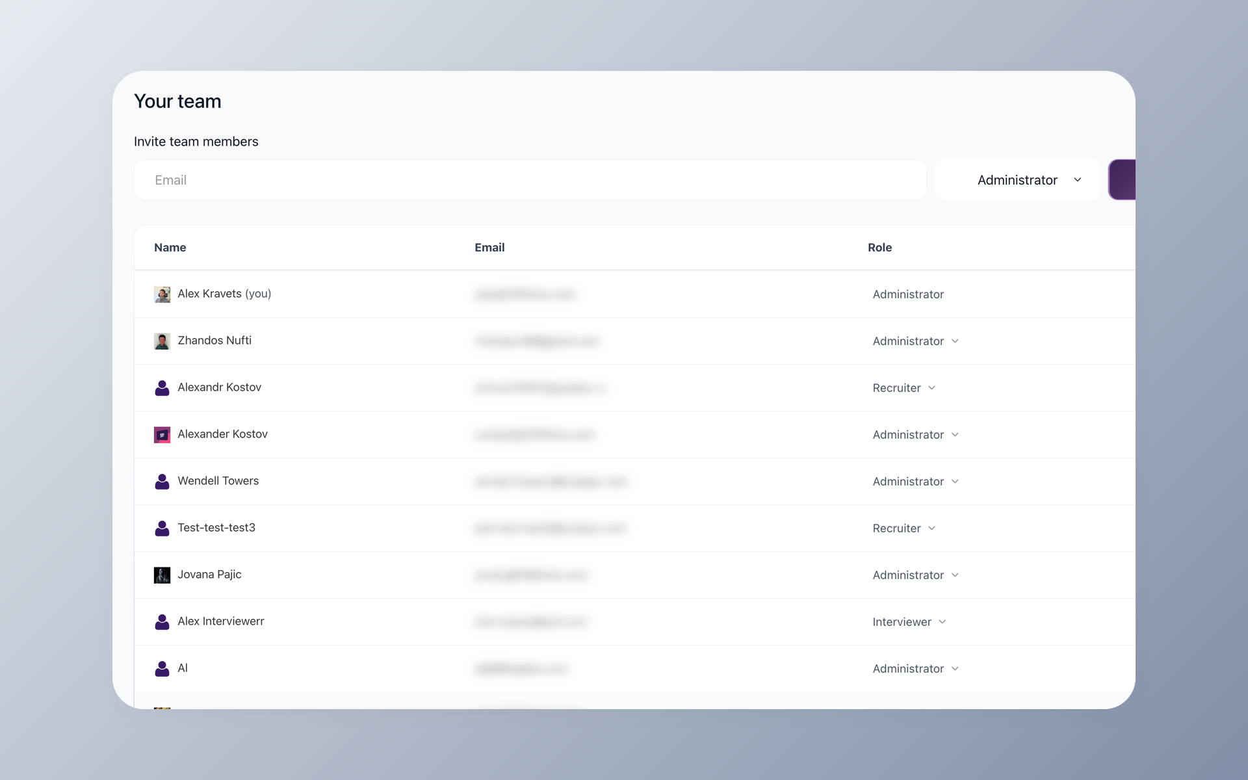
Task: Select the name Alex Interviewerr
Action: [x=221, y=621]
